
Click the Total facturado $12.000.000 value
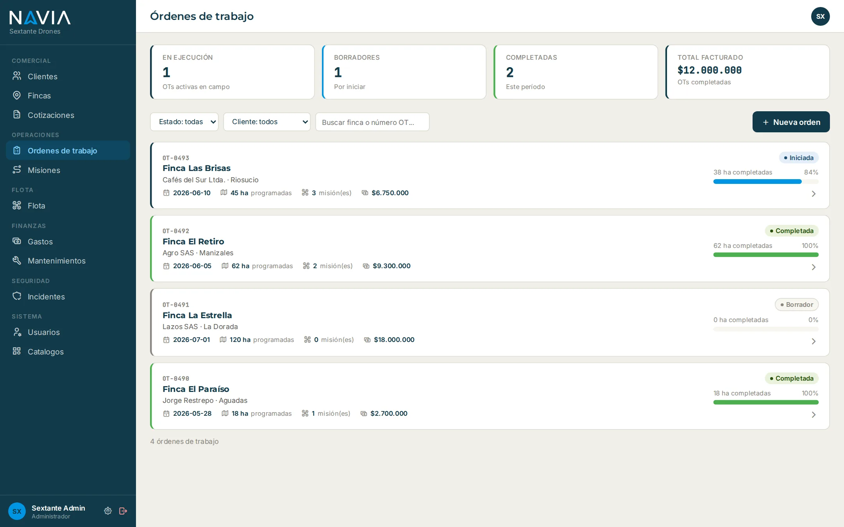coord(710,70)
